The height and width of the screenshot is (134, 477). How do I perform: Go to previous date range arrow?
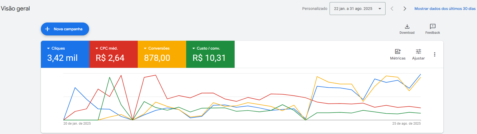pos(392,9)
